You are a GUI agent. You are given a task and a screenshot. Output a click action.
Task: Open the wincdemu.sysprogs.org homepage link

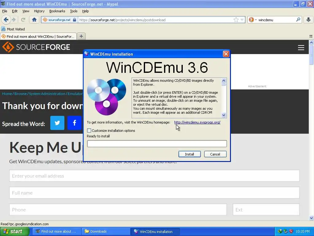pyautogui.click(x=197, y=122)
